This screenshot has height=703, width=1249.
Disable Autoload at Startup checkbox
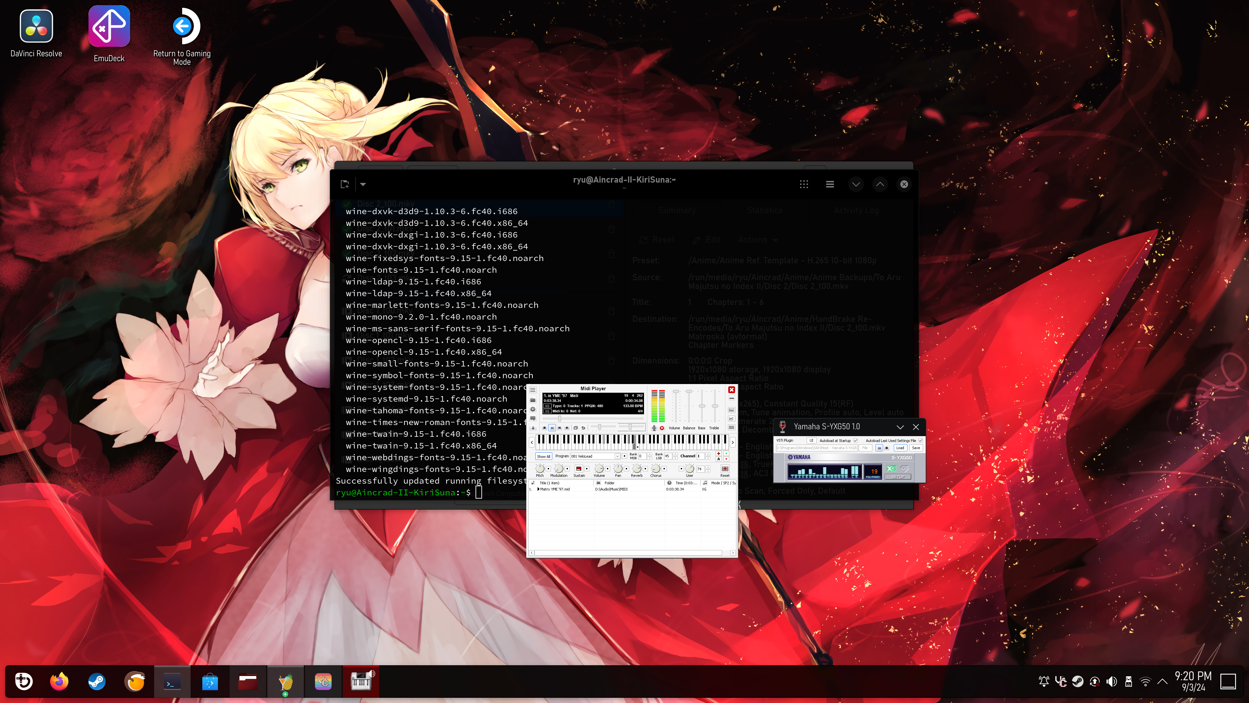(x=856, y=441)
